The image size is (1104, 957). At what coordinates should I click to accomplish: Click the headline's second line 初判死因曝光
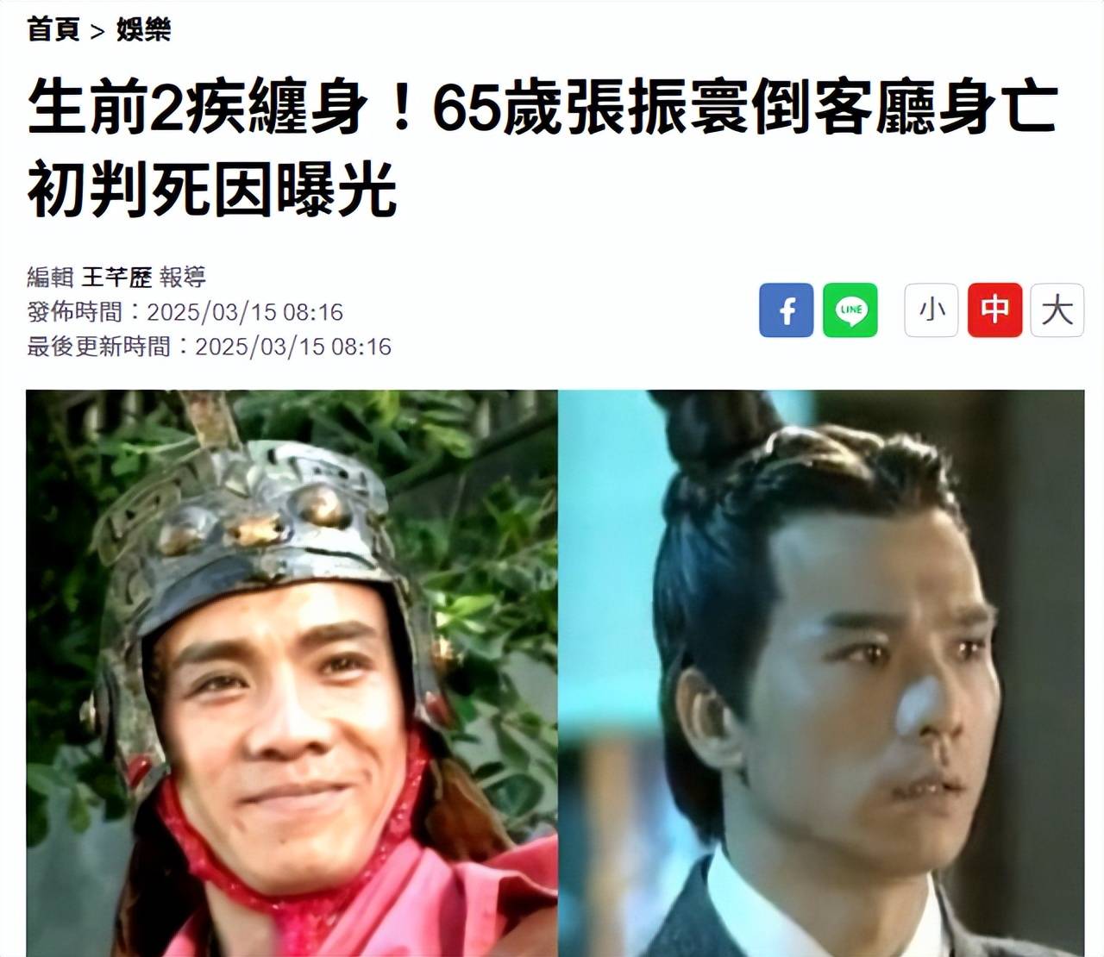212,190
